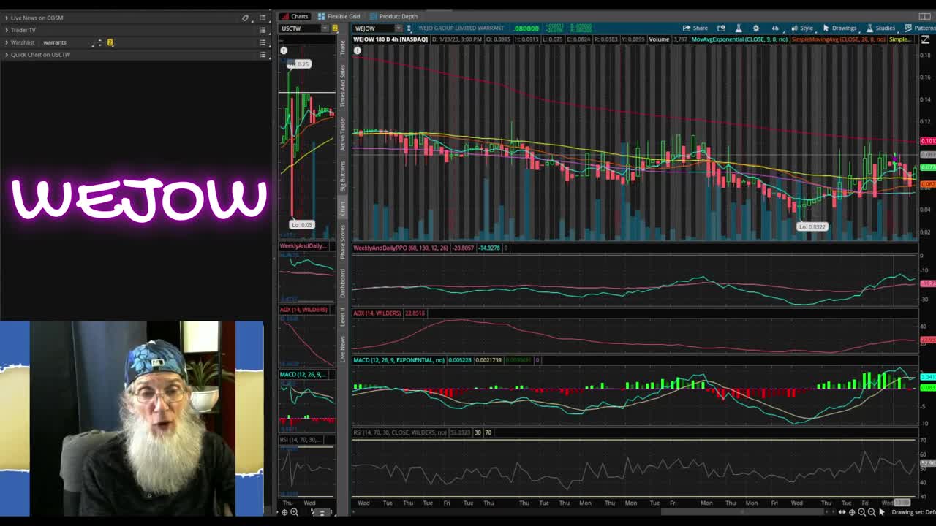This screenshot has width=936, height=526.
Task: Click the Share button
Action: point(695,28)
